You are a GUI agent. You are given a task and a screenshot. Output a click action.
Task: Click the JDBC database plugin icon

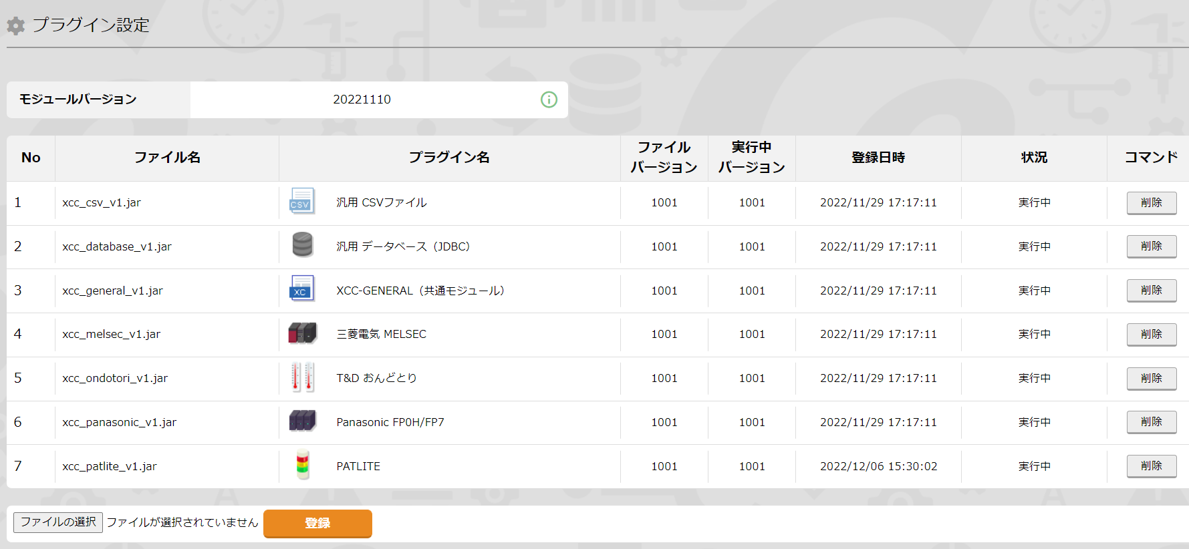pyautogui.click(x=302, y=245)
